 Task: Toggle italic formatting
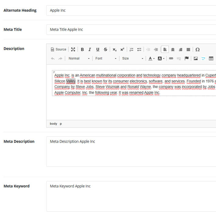tap(90, 50)
